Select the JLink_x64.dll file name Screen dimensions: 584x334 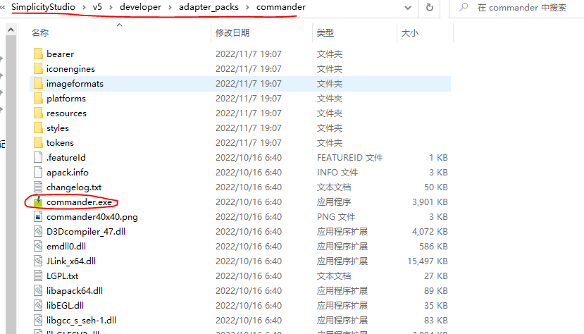[x=70, y=261]
